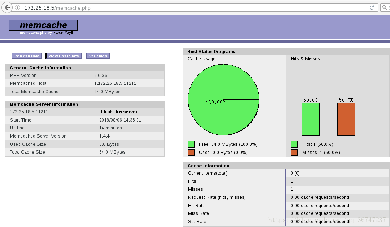This screenshot has height=227, width=390.
Task: Select Used Cache Size 0.0 Bytes value
Action: [x=109, y=144]
